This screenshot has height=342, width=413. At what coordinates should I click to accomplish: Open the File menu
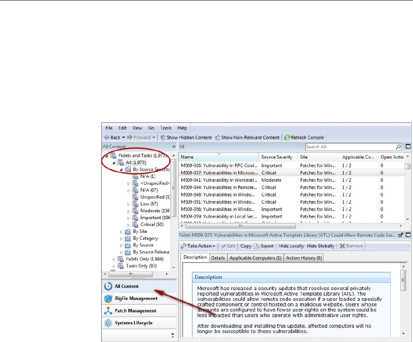(109, 128)
